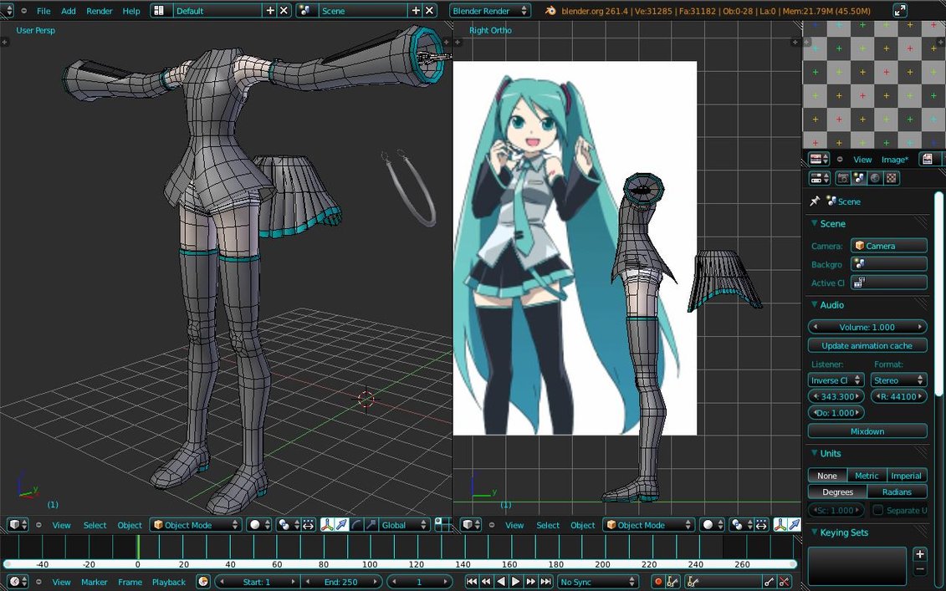Screen dimensions: 946x591
Task: Enable the translate manipulator arrow in left viewport
Action: pos(342,525)
